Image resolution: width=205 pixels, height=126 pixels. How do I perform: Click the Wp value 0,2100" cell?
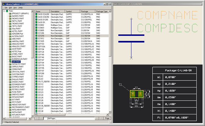coord(180,84)
